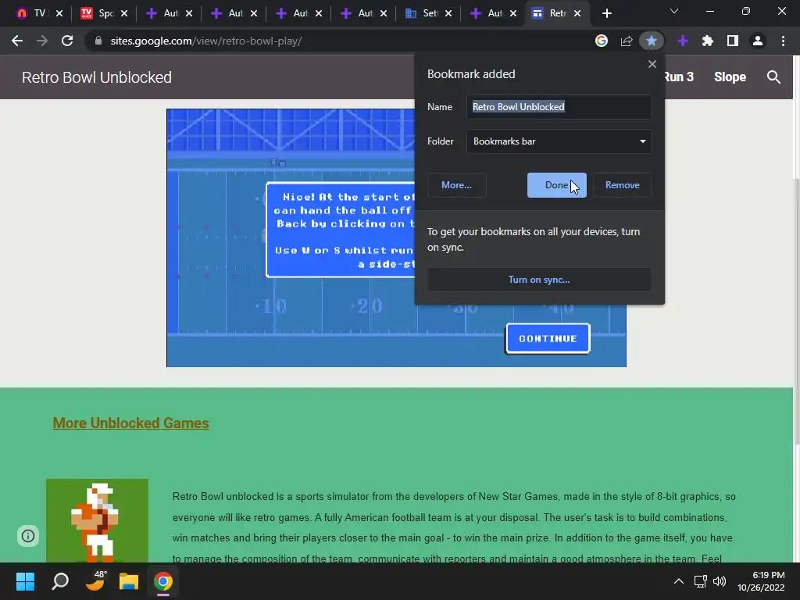This screenshot has height=600, width=800.
Task: Open Chrome three-dot menu
Action: 783,41
